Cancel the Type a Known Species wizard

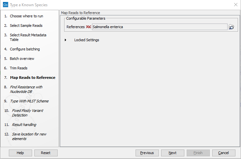224,153
